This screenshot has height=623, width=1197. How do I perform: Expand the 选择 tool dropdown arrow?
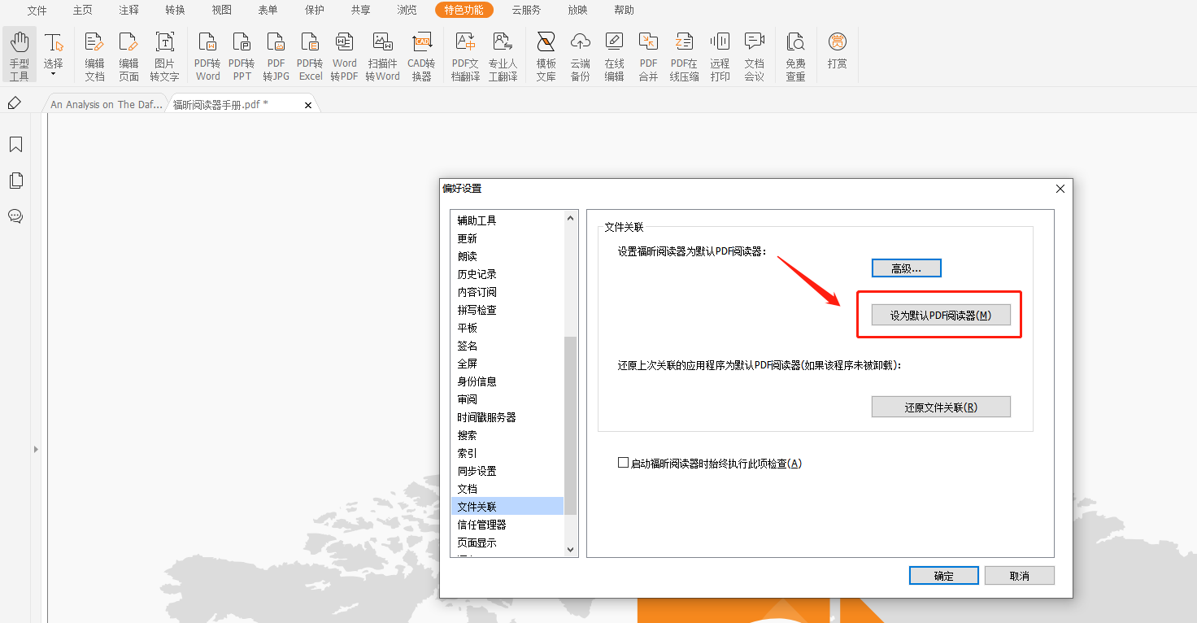click(x=54, y=74)
